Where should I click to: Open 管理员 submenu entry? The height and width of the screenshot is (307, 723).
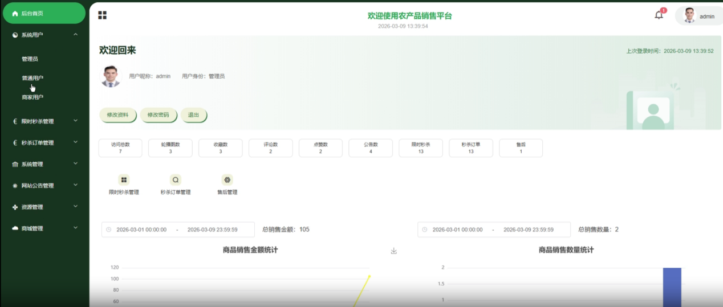30,59
